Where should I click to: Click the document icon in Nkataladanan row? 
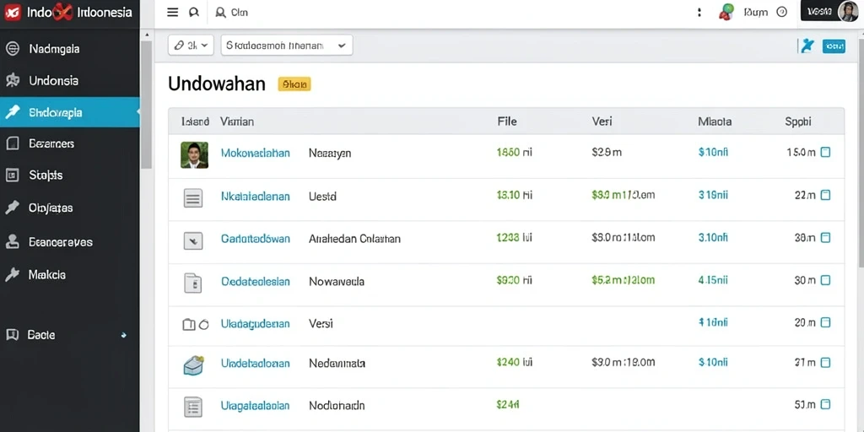coord(193,197)
